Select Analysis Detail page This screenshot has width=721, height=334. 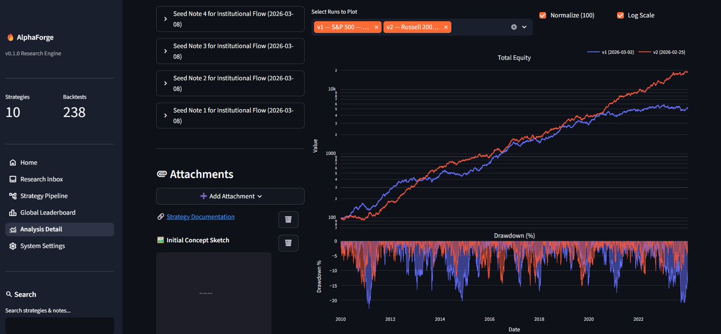click(59, 229)
